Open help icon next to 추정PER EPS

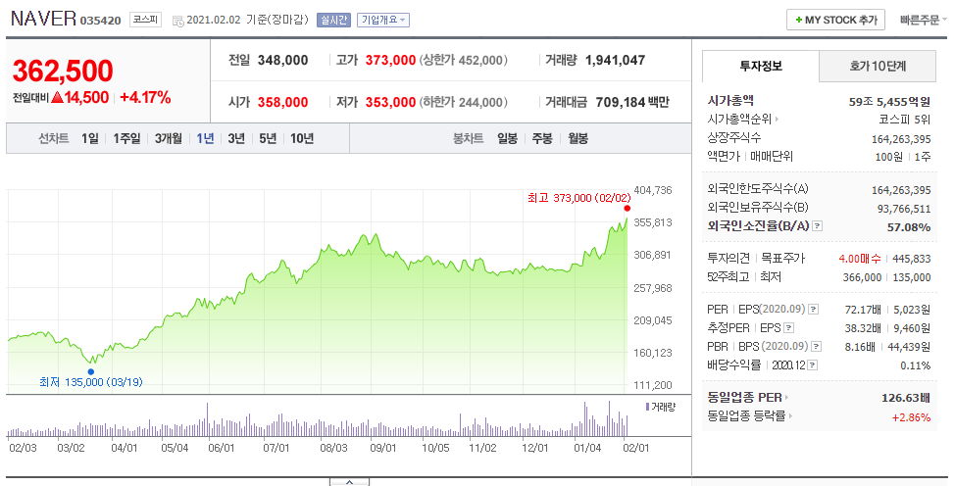tap(788, 328)
